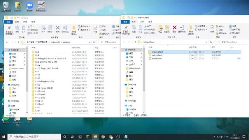Select folder 1.12.2 forge 14.23.5.2854

pos(46,68)
